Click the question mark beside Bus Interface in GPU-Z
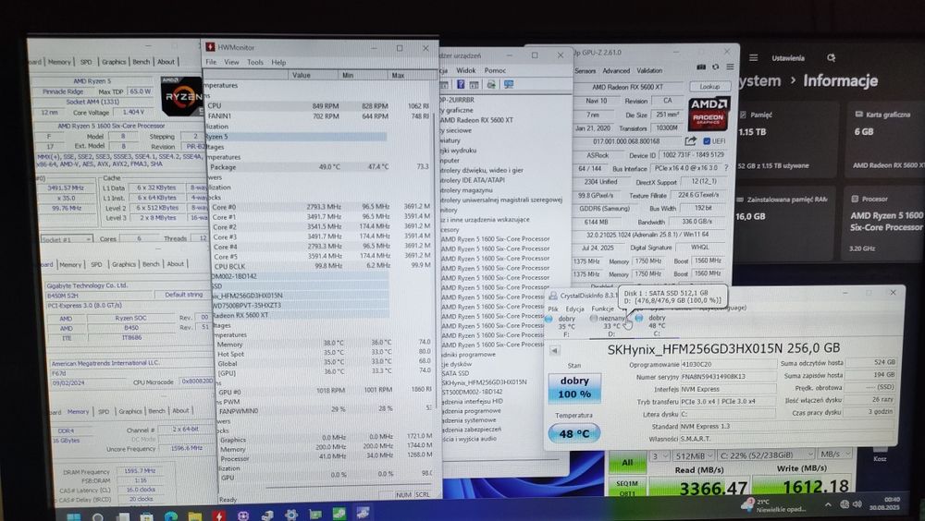The width and height of the screenshot is (925, 521). click(726, 168)
